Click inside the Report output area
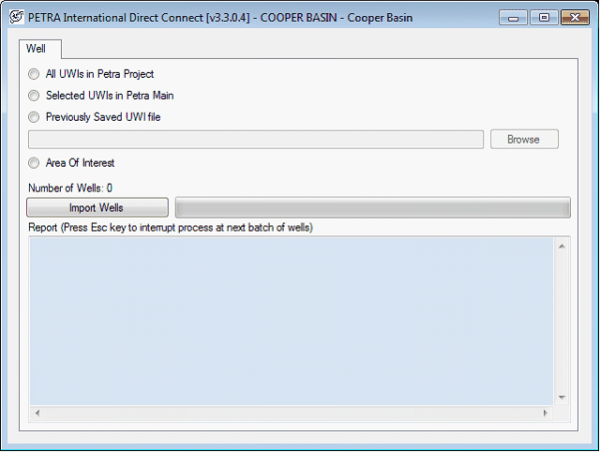Screen dimensions: 600x452 click(x=291, y=319)
